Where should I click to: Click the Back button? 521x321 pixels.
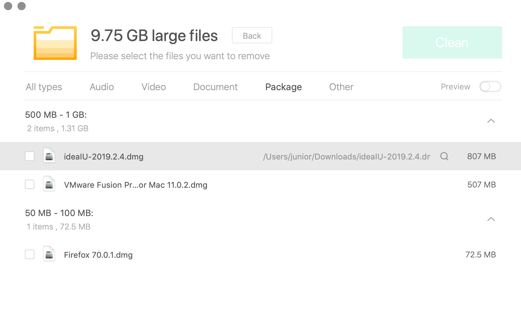pos(252,35)
